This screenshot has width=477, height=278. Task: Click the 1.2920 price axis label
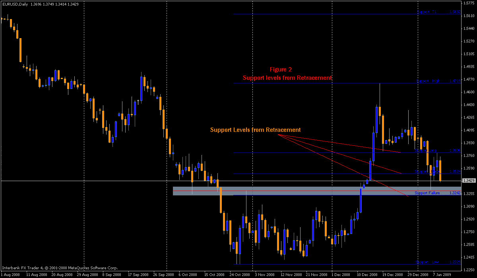pos(469,219)
